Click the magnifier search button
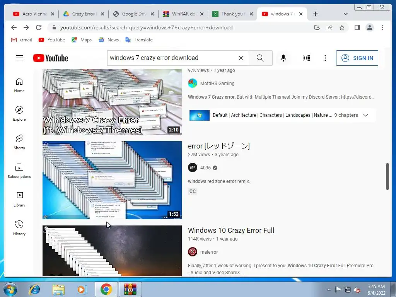Image resolution: width=396 pixels, height=297 pixels. coord(260,58)
